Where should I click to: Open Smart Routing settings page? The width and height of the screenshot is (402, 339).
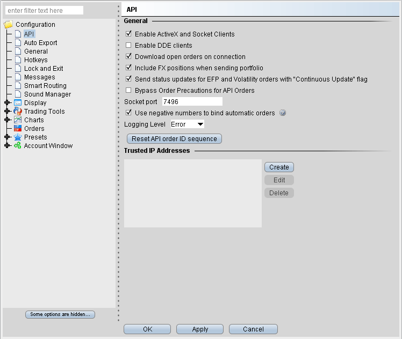45,86
